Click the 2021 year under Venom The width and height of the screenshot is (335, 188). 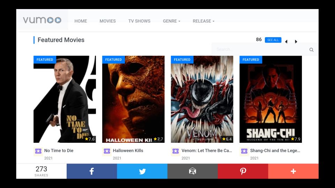pyautogui.click(x=186, y=158)
